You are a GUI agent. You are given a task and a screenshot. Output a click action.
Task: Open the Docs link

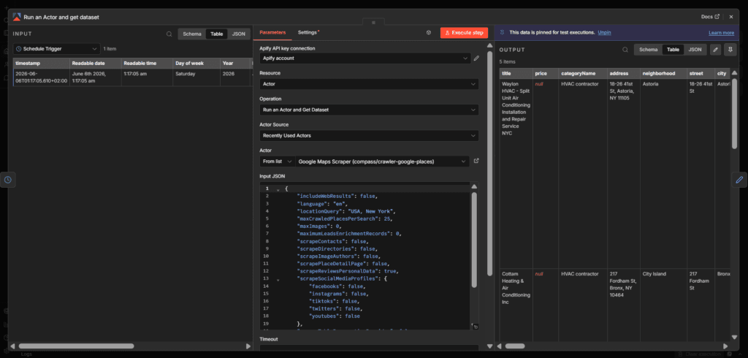pos(710,17)
